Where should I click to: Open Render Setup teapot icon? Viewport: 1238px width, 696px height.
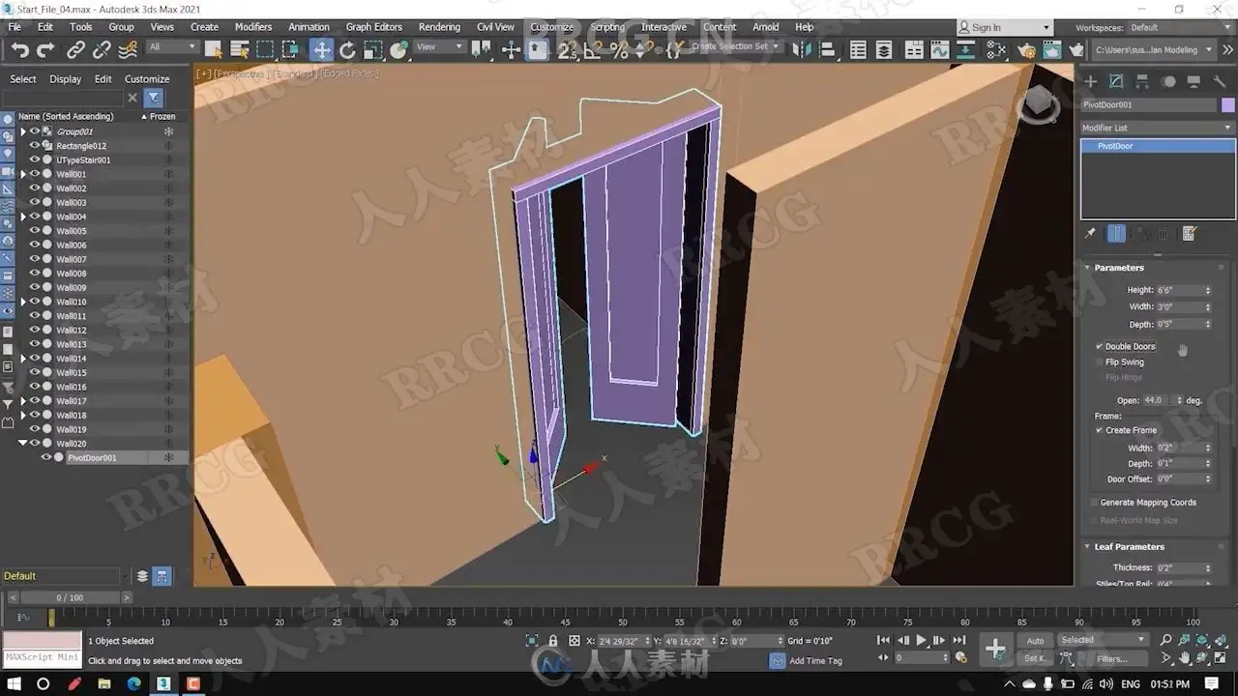tap(1026, 50)
